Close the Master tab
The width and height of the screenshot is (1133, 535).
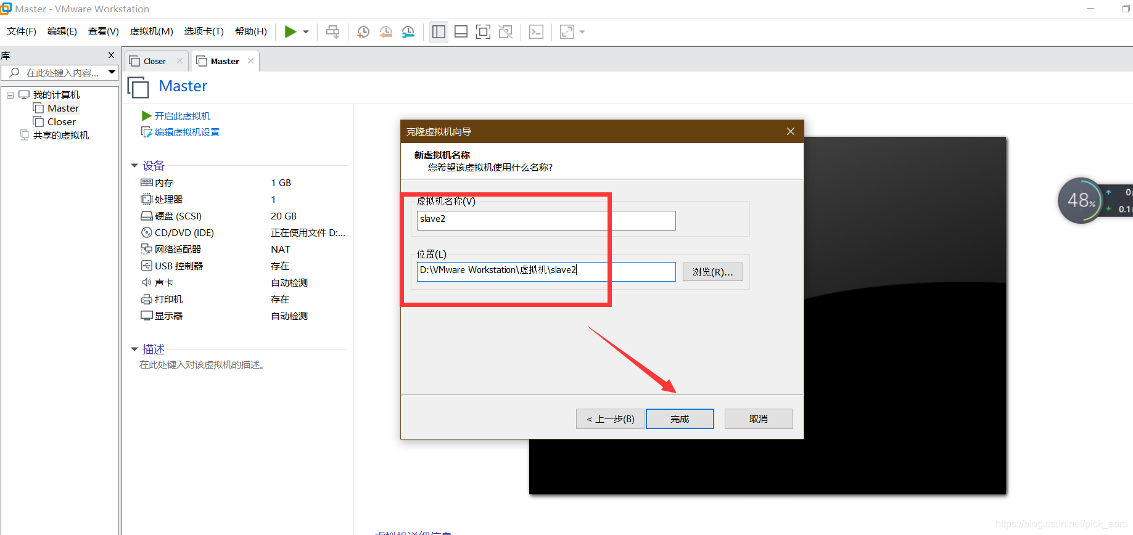(x=250, y=61)
